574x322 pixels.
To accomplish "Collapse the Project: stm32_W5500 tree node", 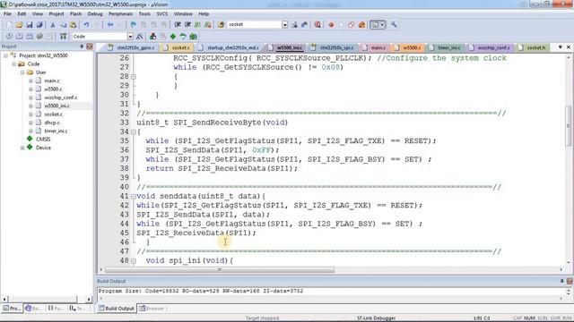I will [6, 55].
